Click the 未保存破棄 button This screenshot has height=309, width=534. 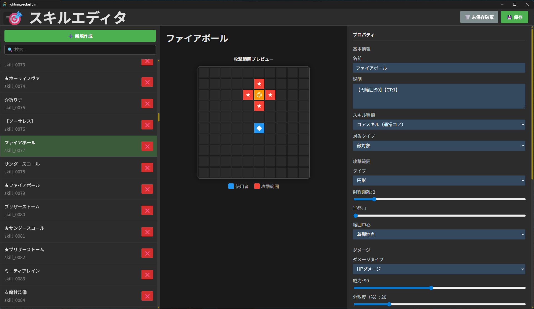pos(479,17)
